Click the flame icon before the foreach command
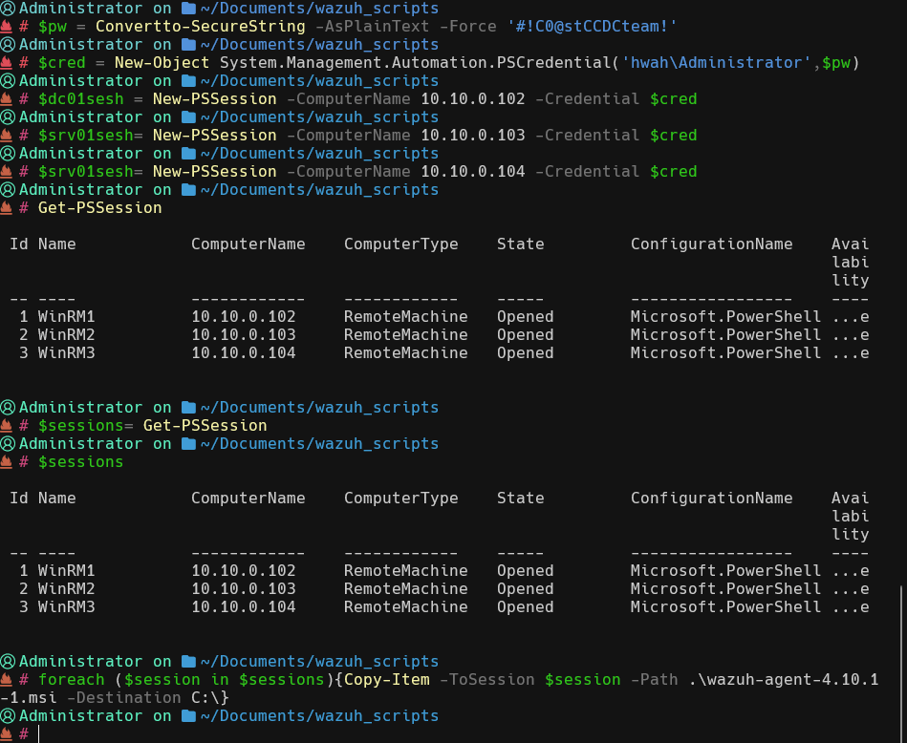This screenshot has width=907, height=743. pyautogui.click(x=8, y=679)
